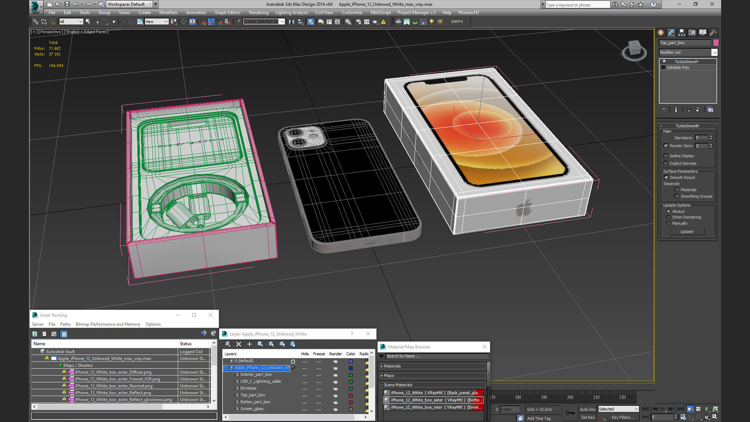The width and height of the screenshot is (750, 422).
Task: Open the Modifiers menu
Action: [x=168, y=13]
